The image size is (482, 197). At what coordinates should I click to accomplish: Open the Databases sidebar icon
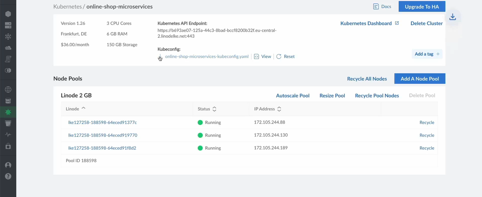point(8,101)
